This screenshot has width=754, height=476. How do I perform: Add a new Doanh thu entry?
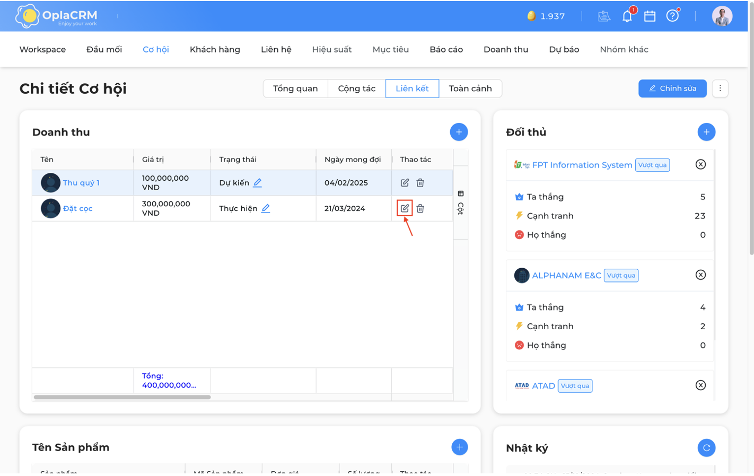pyautogui.click(x=459, y=132)
